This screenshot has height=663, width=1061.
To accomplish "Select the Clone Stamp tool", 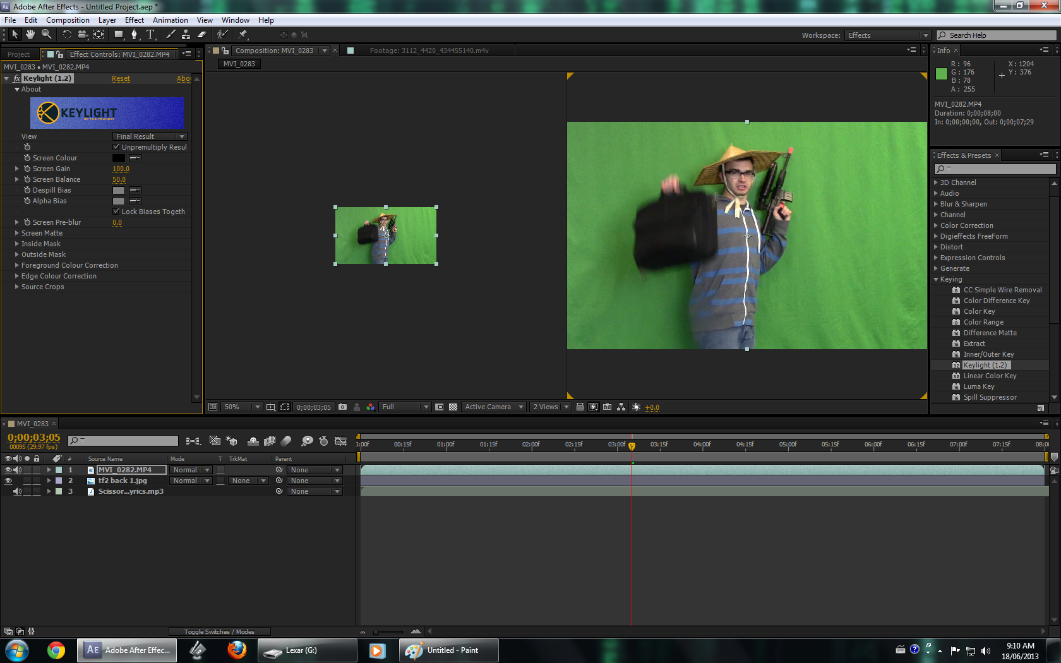I will [x=186, y=35].
